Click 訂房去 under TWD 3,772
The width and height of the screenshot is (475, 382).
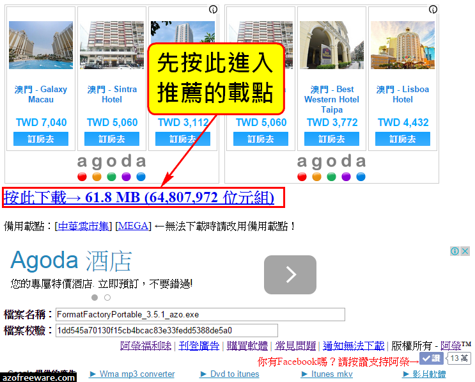tap(332, 139)
